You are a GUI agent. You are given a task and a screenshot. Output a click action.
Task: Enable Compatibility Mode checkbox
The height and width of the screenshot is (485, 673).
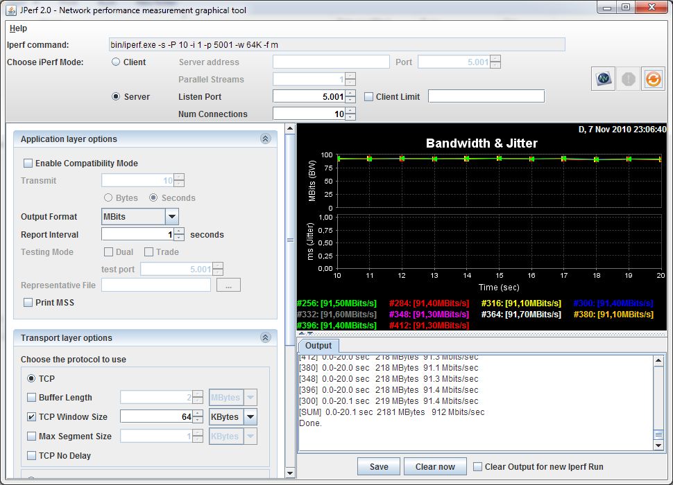[28, 164]
